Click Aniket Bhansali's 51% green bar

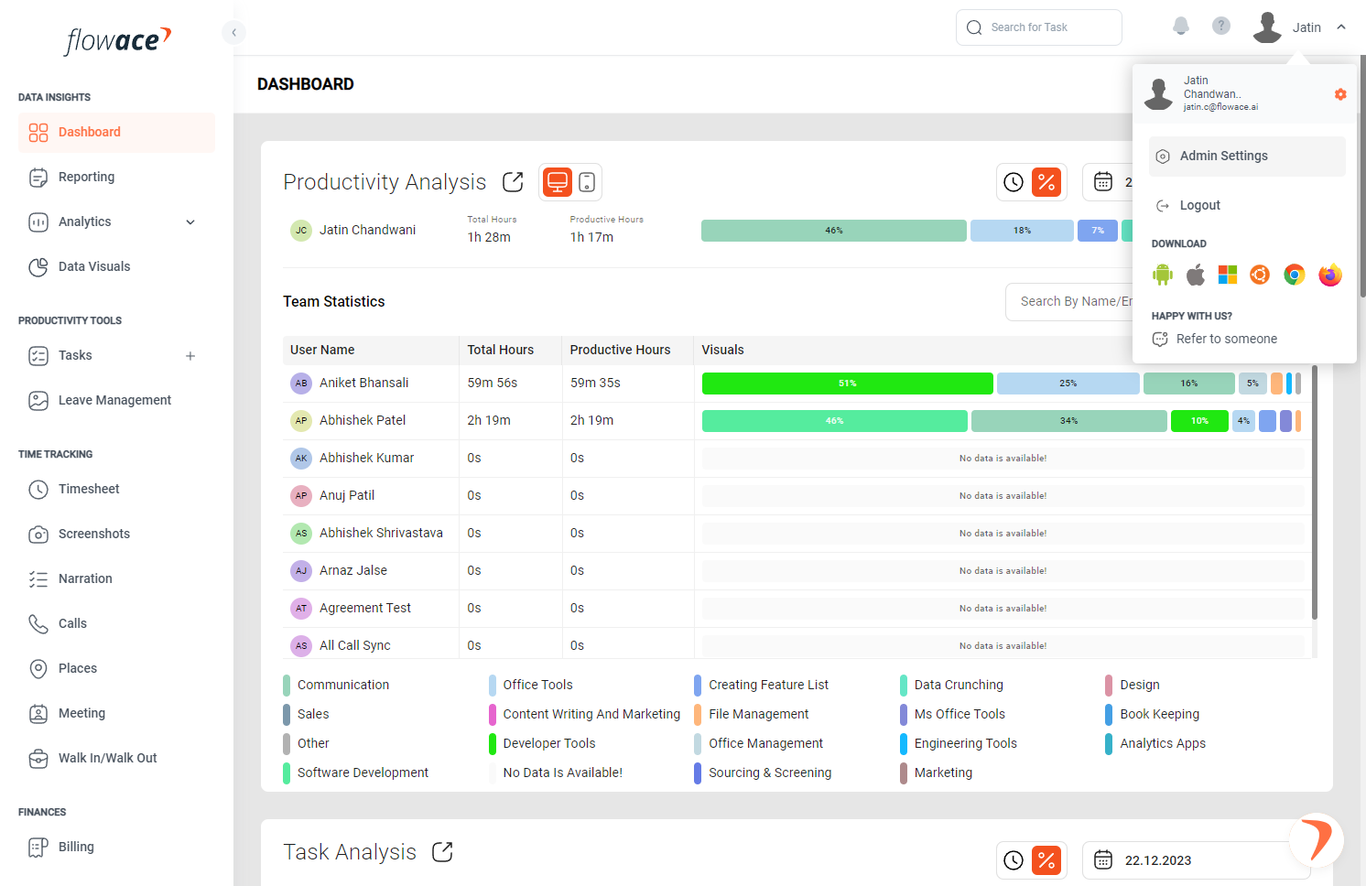(848, 384)
